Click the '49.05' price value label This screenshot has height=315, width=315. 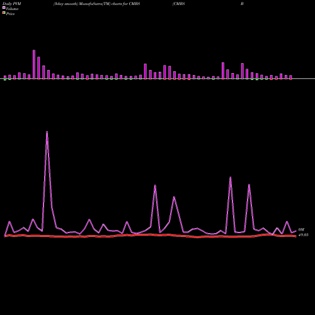pos(304,235)
